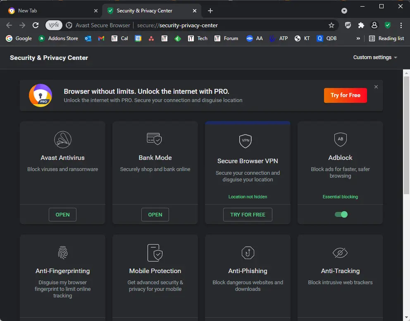Click the Mobile Protection phone icon
The width and height of the screenshot is (410, 321).
155,253
